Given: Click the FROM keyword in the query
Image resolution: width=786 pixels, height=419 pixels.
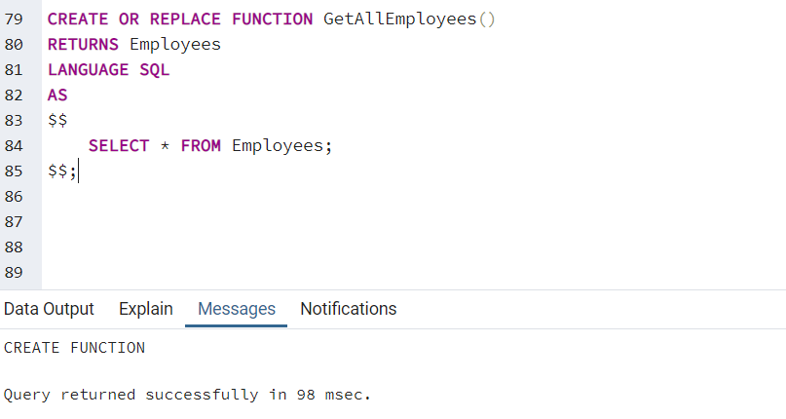Looking at the screenshot, I should coord(201,146).
